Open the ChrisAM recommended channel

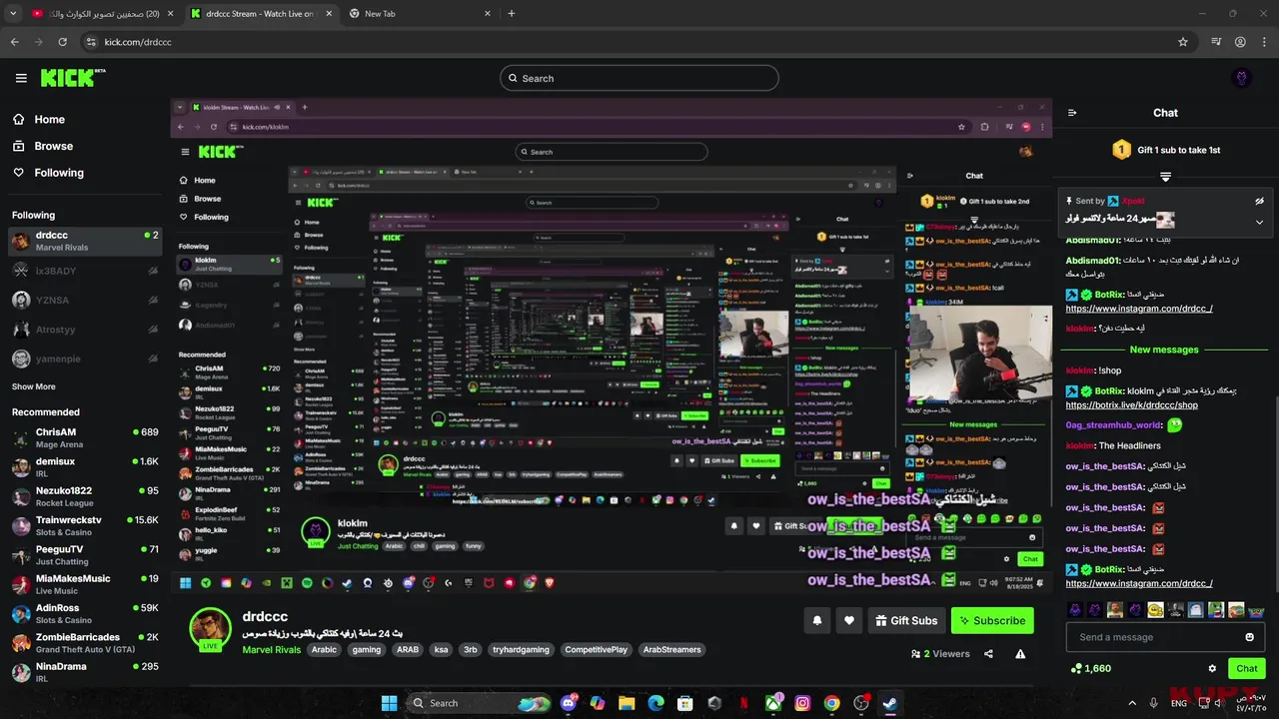[85, 437]
